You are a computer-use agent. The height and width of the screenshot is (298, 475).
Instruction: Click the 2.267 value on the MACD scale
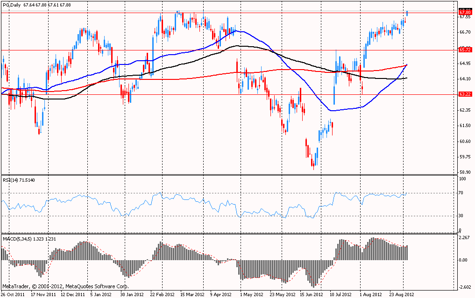pos(465,238)
